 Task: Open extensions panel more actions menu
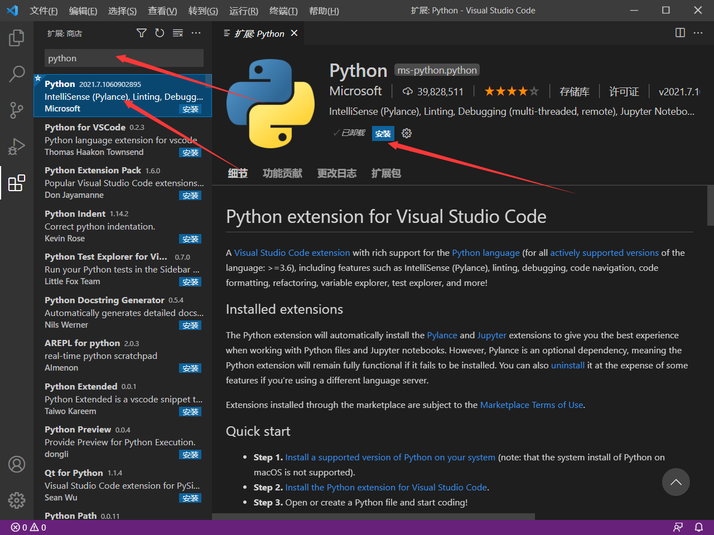click(196, 33)
